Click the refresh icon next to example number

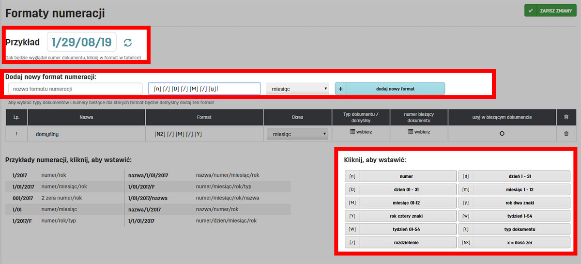pyautogui.click(x=128, y=43)
